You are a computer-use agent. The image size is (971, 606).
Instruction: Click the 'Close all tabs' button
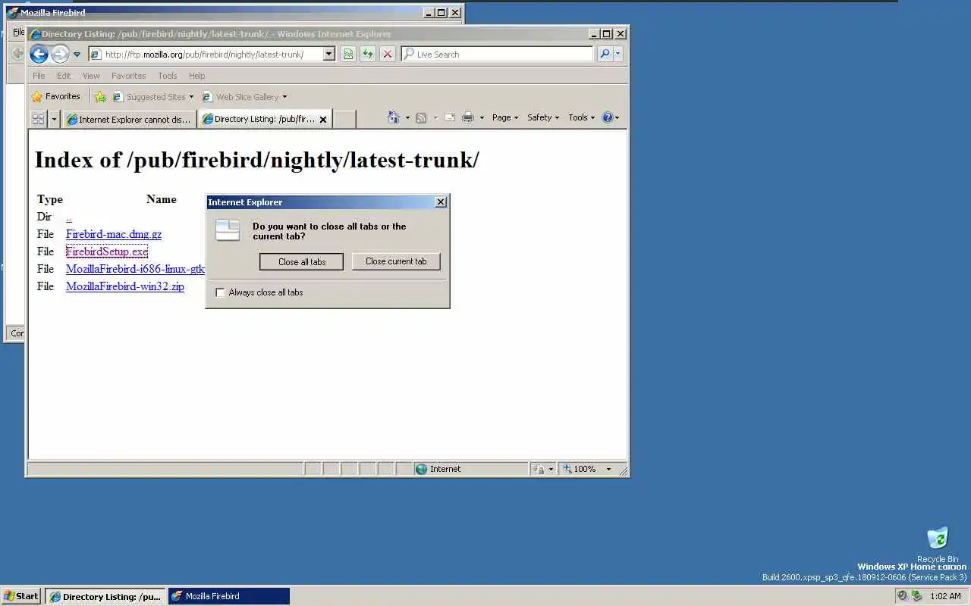point(301,261)
